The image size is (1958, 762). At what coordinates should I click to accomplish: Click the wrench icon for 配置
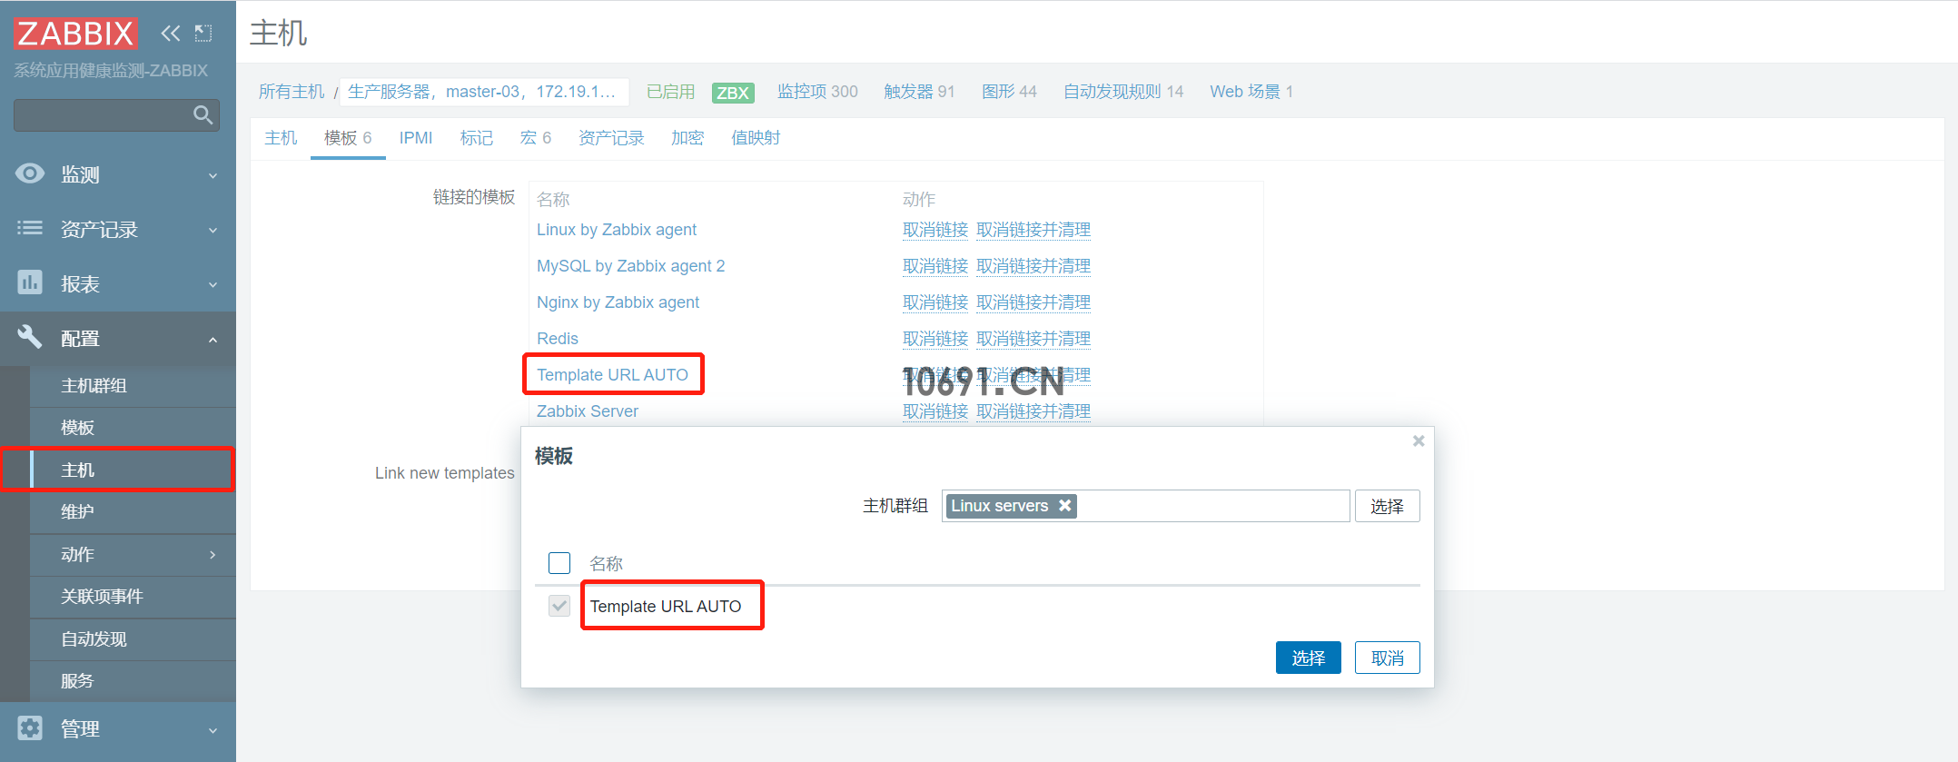(30, 337)
